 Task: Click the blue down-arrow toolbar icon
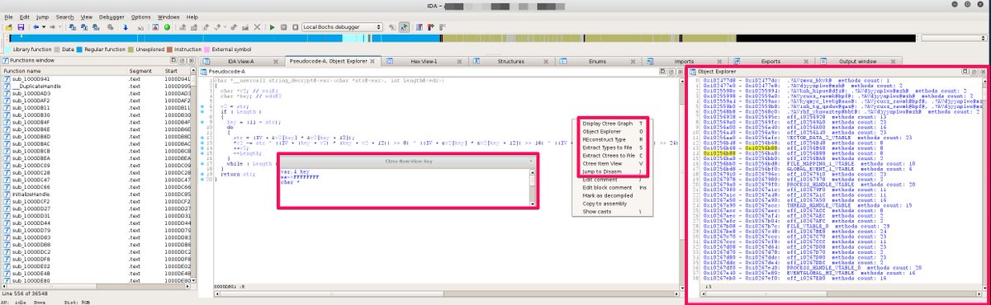[x=126, y=27]
